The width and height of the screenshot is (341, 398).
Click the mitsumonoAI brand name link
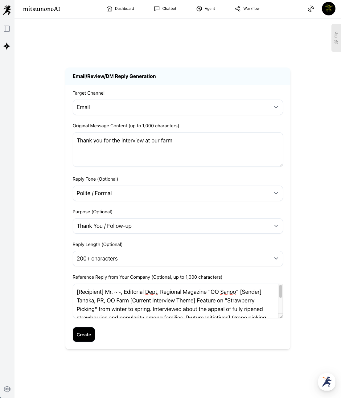(x=42, y=9)
